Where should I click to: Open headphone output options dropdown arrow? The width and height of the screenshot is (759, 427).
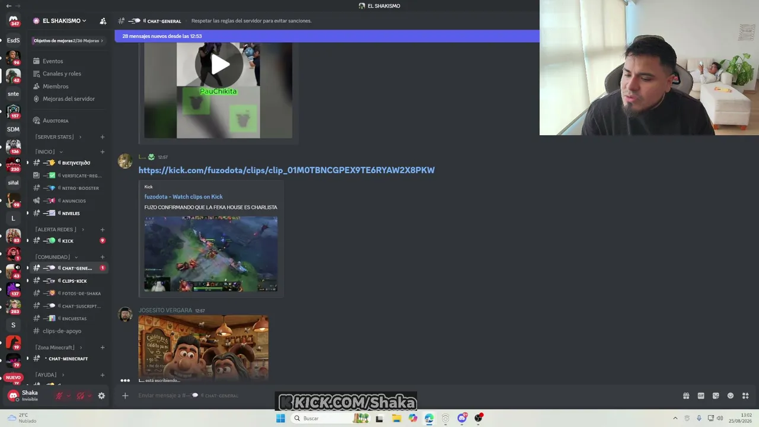coord(90,396)
